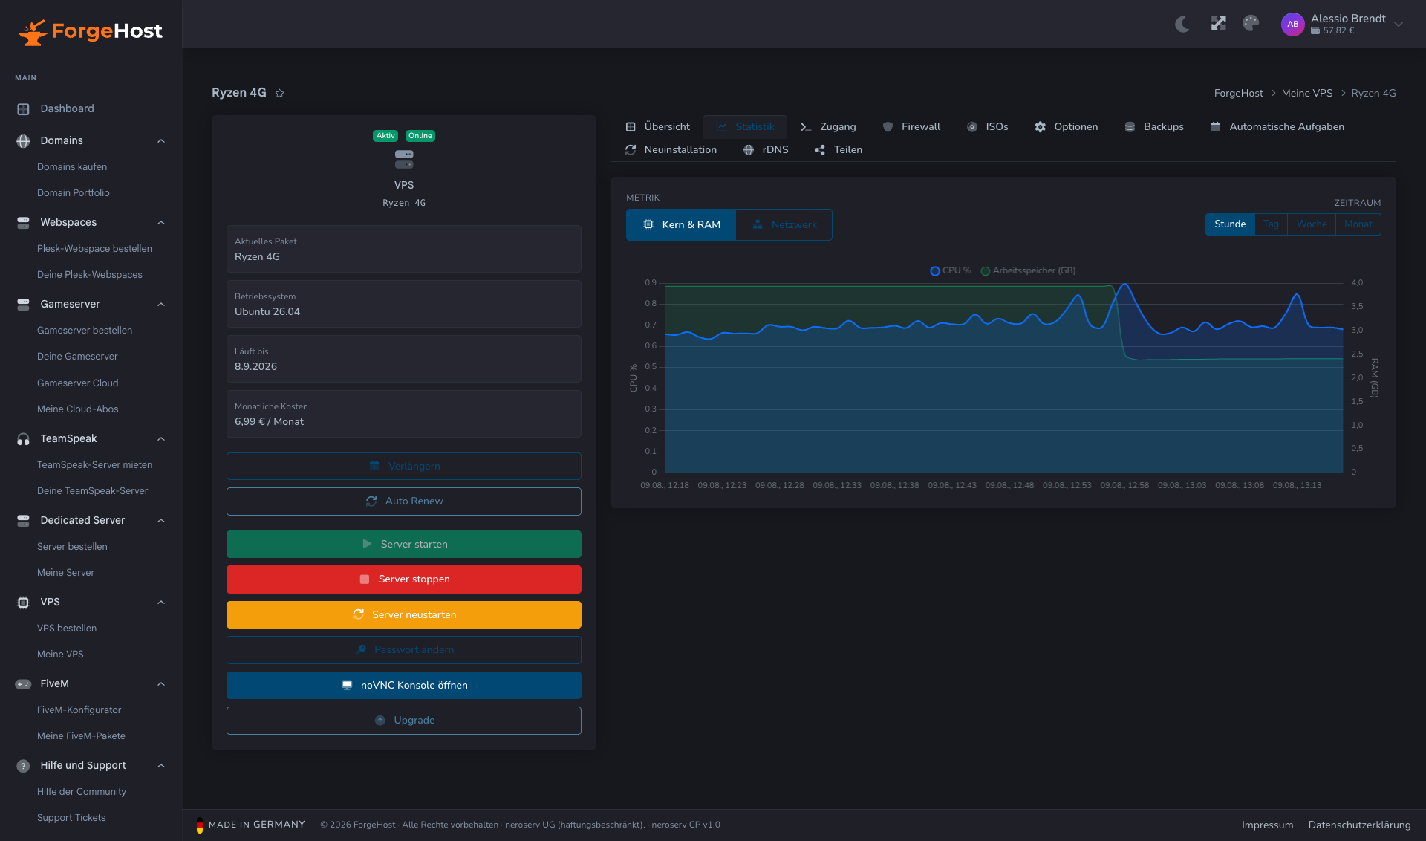Collapse the TeamSpeak section chevron
Screen dimensions: 1426x841
pyautogui.click(x=161, y=439)
